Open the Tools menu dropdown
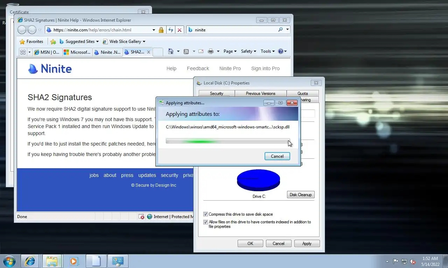 pos(268,51)
